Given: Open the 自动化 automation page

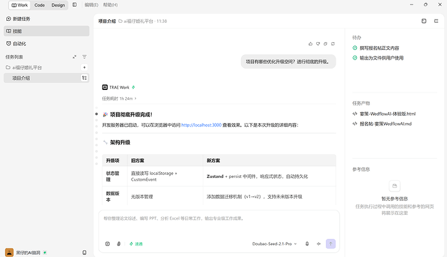Looking at the screenshot, I should (x=47, y=43).
